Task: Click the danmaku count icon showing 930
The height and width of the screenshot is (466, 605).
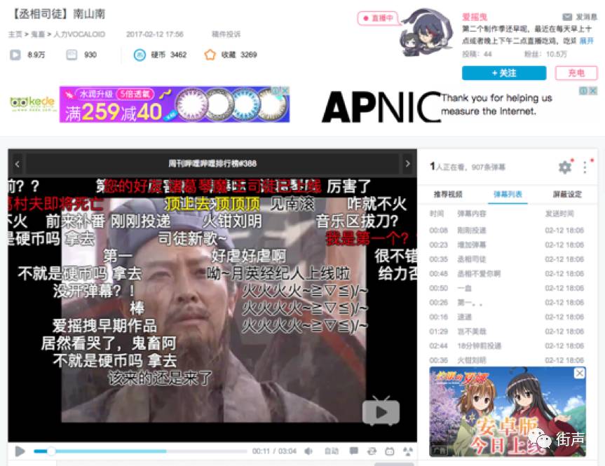Action: coord(72,55)
